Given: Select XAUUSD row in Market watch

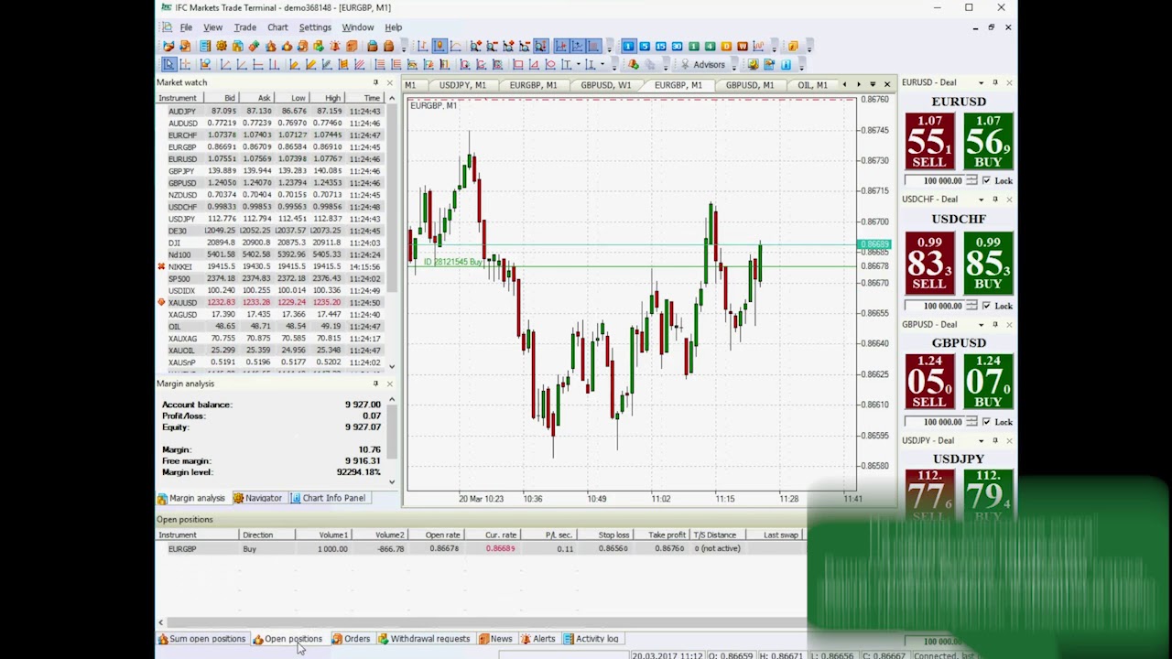Looking at the screenshot, I should click(271, 302).
